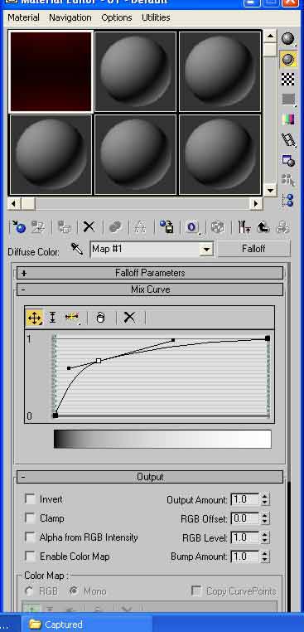Toggle the Backlight icon in side toolbar
Image resolution: width=304 pixels, height=632 pixels.
point(287,59)
